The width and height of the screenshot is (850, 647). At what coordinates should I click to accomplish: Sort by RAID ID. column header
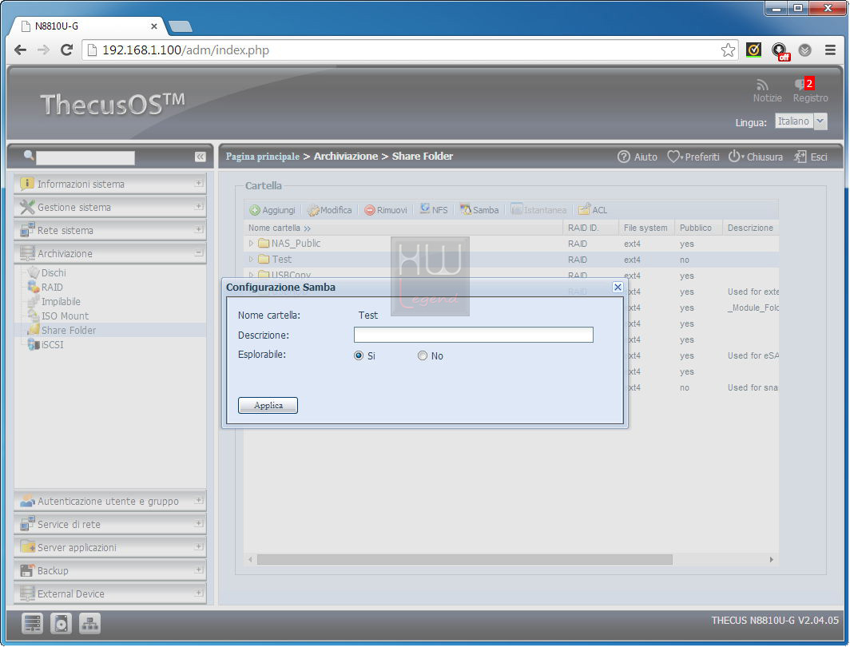pyautogui.click(x=591, y=228)
